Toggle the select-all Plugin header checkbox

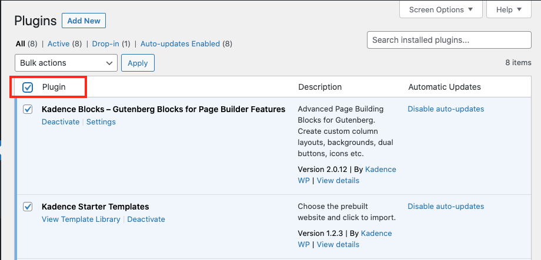(x=28, y=87)
